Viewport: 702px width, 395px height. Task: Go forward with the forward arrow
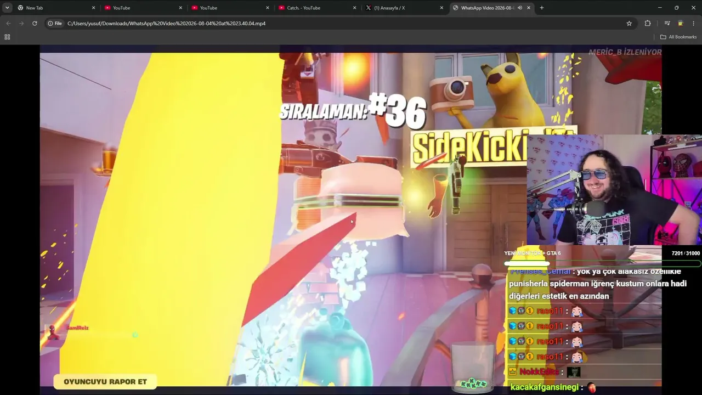(x=21, y=24)
